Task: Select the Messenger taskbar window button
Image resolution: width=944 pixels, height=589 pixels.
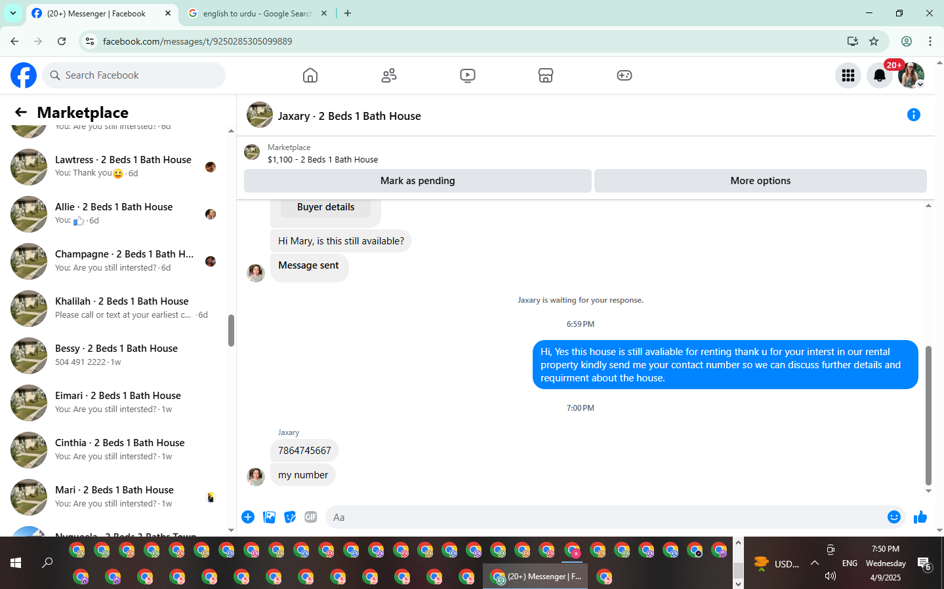Action: [535, 577]
